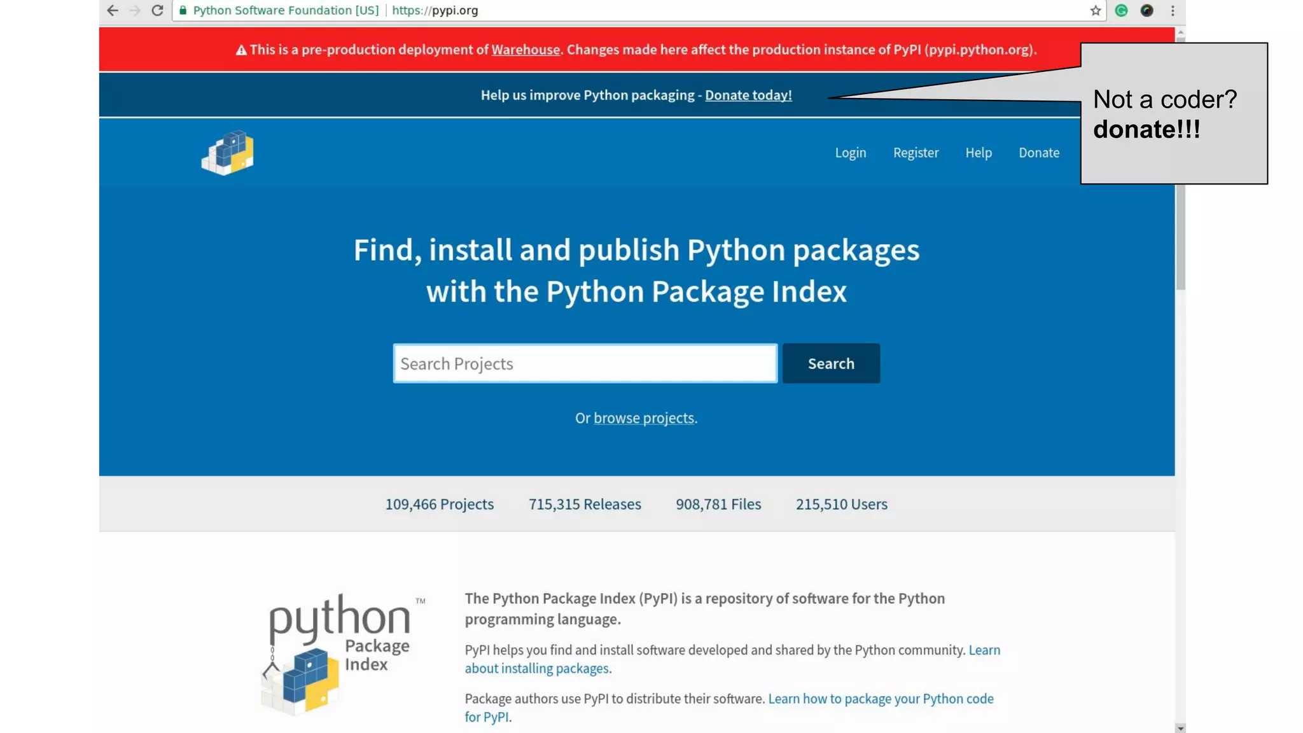Click the warning triangle icon in red banner
This screenshot has width=1303, height=733.
point(241,50)
